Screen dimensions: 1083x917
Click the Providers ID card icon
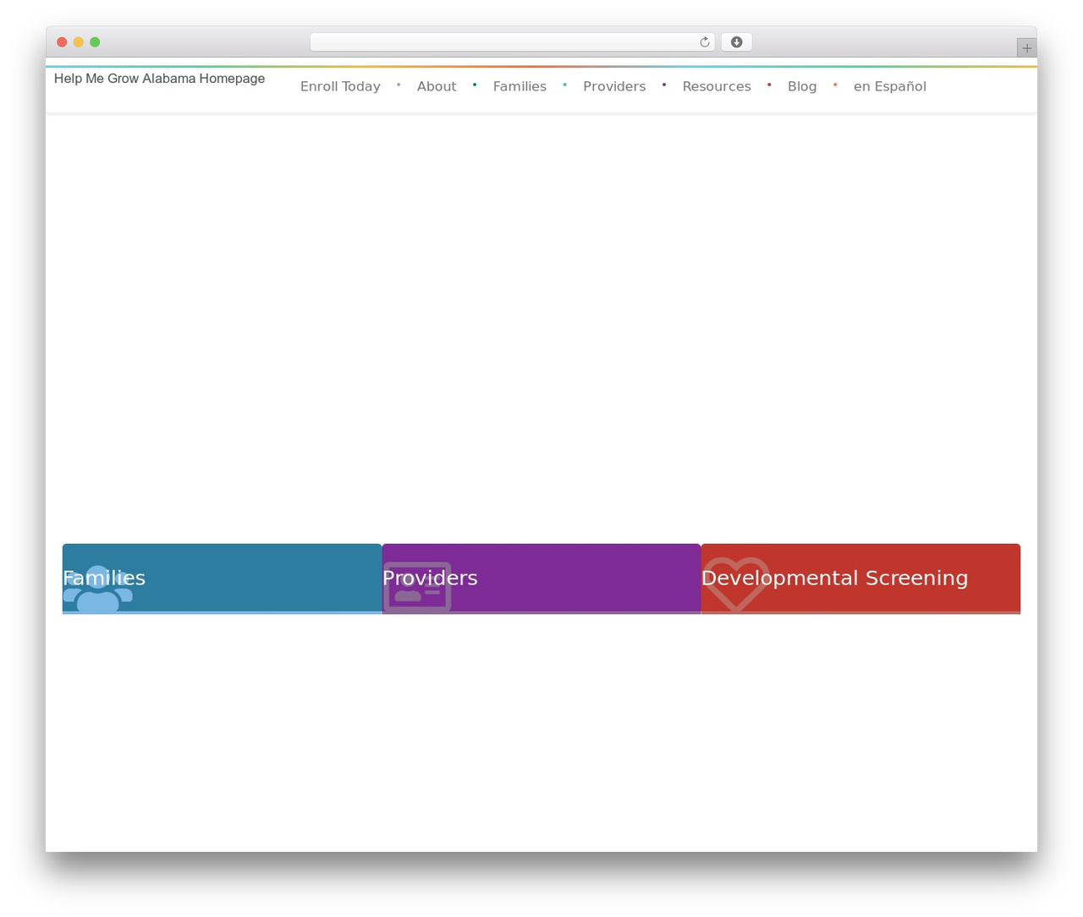[x=417, y=587]
